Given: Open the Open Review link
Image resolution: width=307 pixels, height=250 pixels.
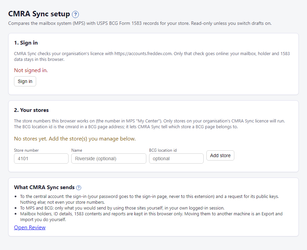Looking at the screenshot, I should click(x=30, y=227).
